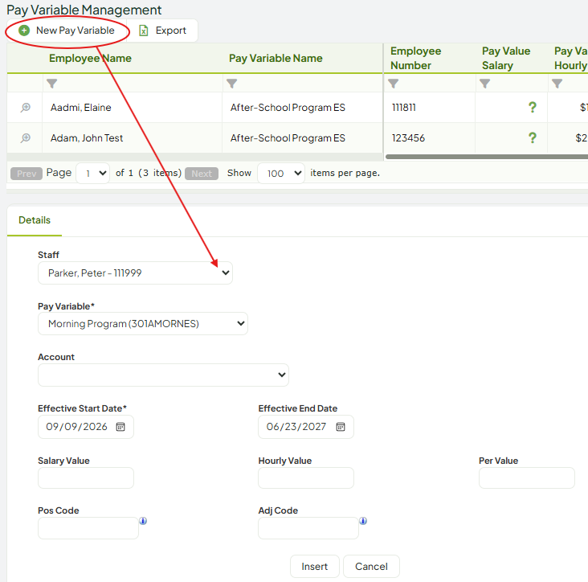Click After-School Program ES in Adam row
Image resolution: width=588 pixels, height=582 pixels.
302,138
